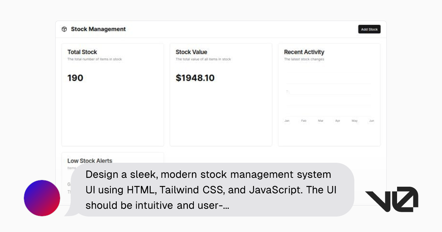
Task: Select the Stock Management header tab
Action: (x=98, y=29)
